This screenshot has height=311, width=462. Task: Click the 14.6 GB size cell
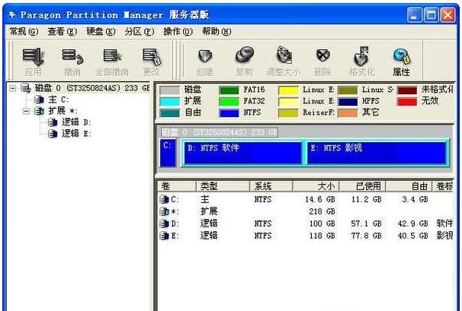coord(320,199)
